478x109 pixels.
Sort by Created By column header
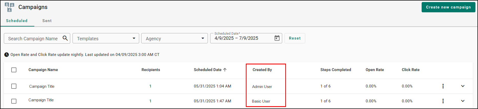tap(262, 70)
